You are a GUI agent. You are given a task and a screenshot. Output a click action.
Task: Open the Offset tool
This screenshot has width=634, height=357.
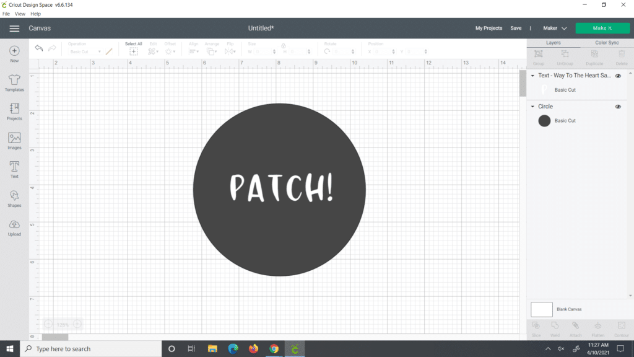point(170,51)
